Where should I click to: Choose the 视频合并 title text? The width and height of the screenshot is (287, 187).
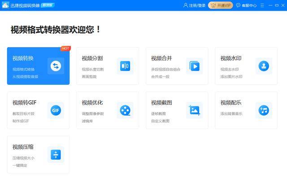click(161, 58)
